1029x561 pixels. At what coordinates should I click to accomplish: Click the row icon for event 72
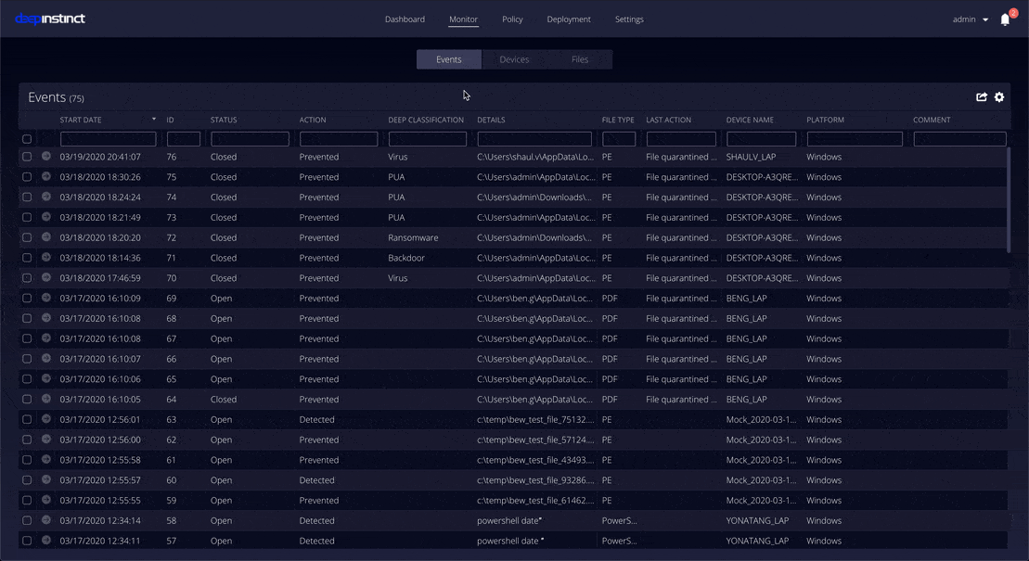tap(46, 236)
